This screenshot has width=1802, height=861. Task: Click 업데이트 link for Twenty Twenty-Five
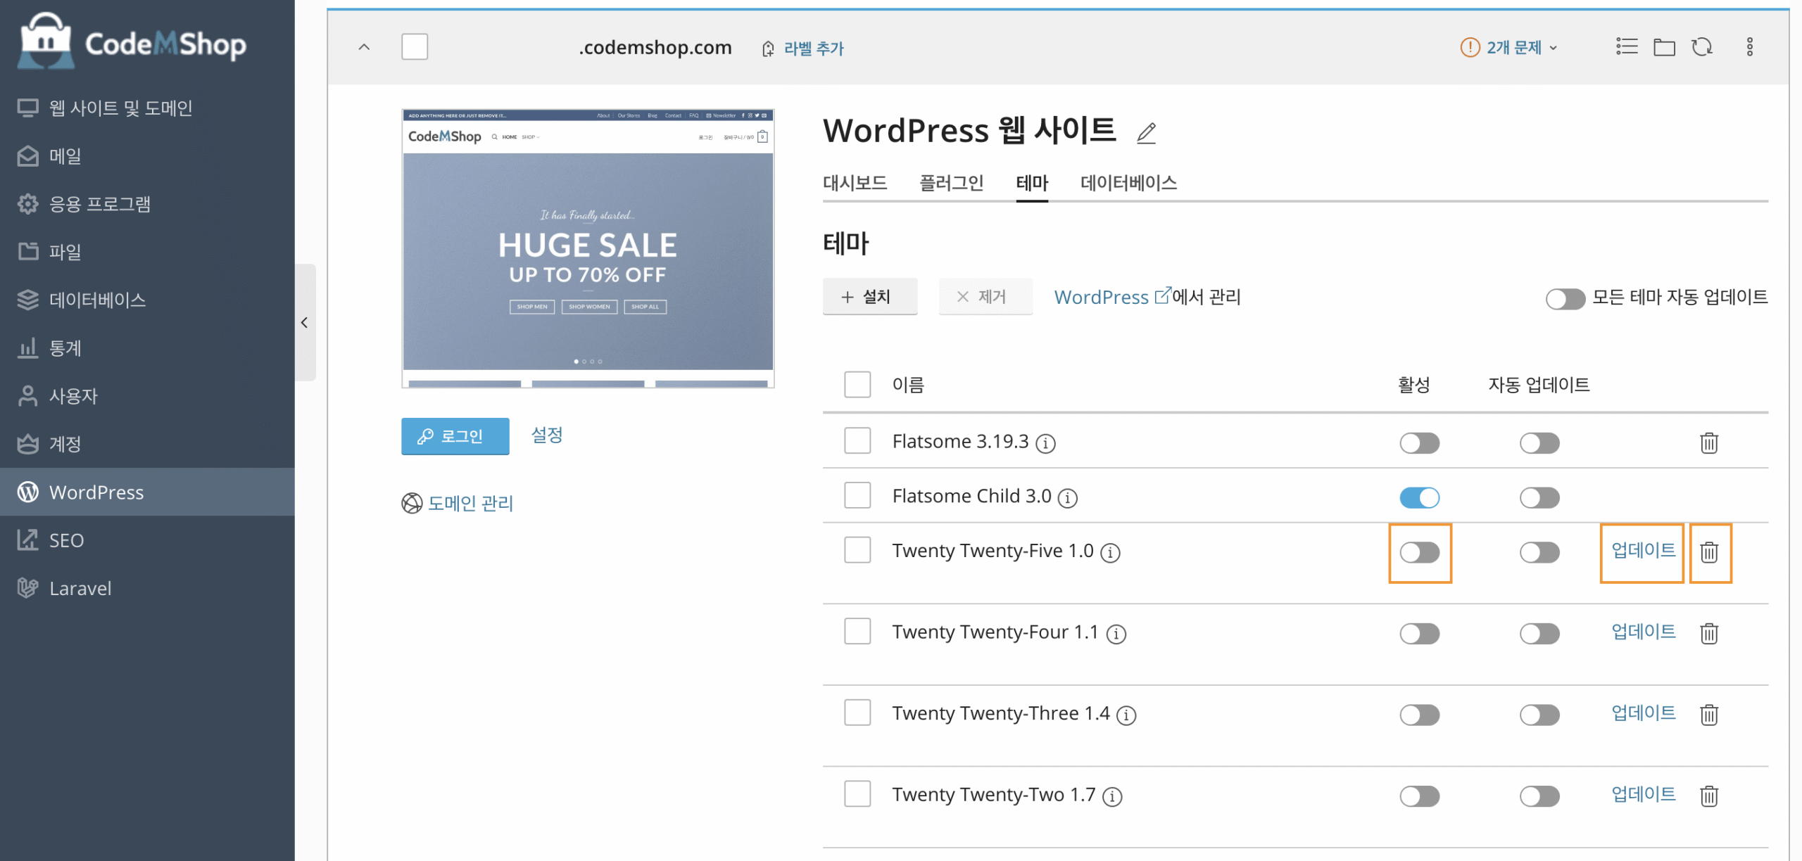1643,551
